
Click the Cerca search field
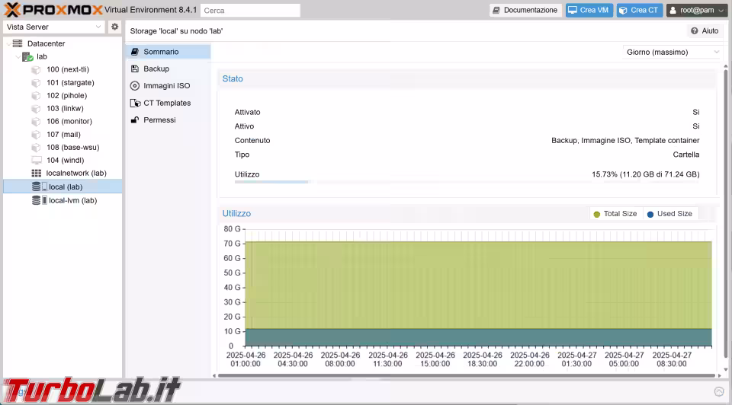click(250, 10)
